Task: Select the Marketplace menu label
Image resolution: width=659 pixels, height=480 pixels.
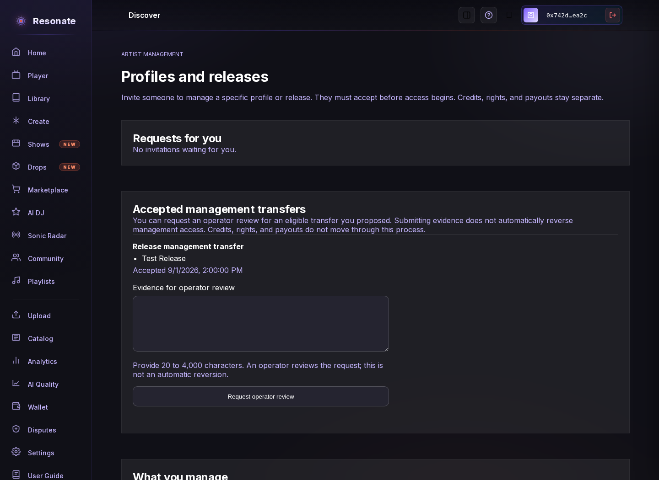Action: pos(48,190)
